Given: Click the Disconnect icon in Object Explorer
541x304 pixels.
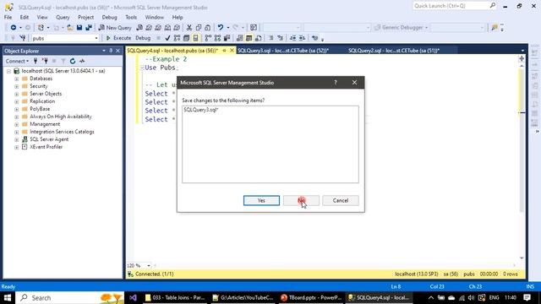Looking at the screenshot, I should [x=45, y=61].
